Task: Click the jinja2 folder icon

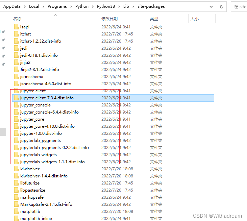Action: (x=16, y=62)
